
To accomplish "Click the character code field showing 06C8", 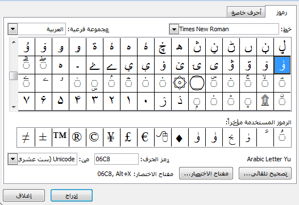I will pos(117,159).
